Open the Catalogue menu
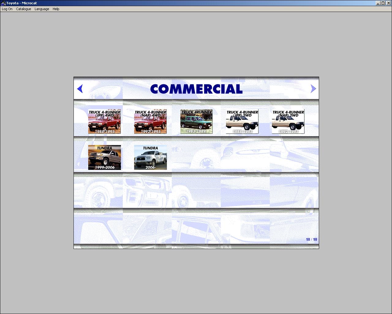Viewport: 392px width, 314px height. [24, 9]
